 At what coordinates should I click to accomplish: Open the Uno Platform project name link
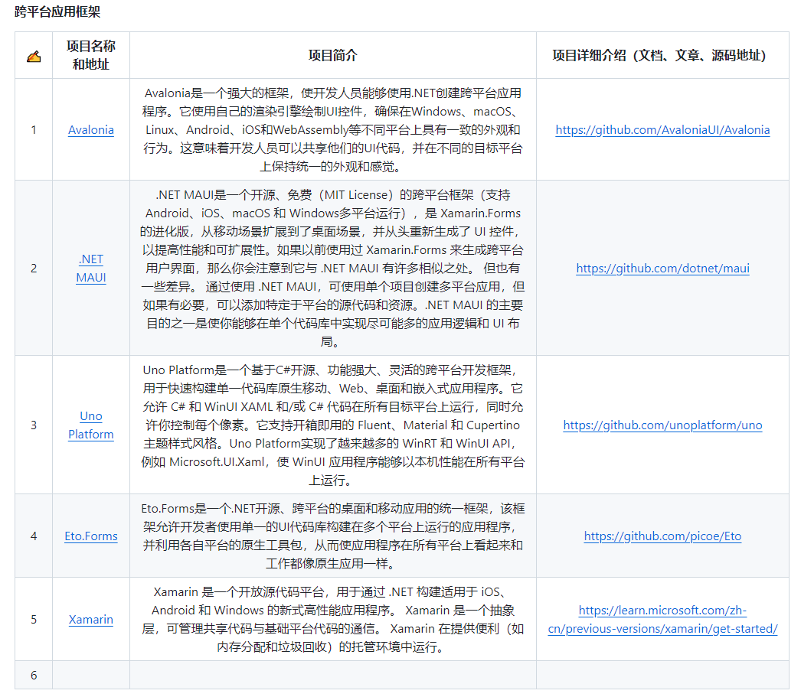tap(91, 425)
